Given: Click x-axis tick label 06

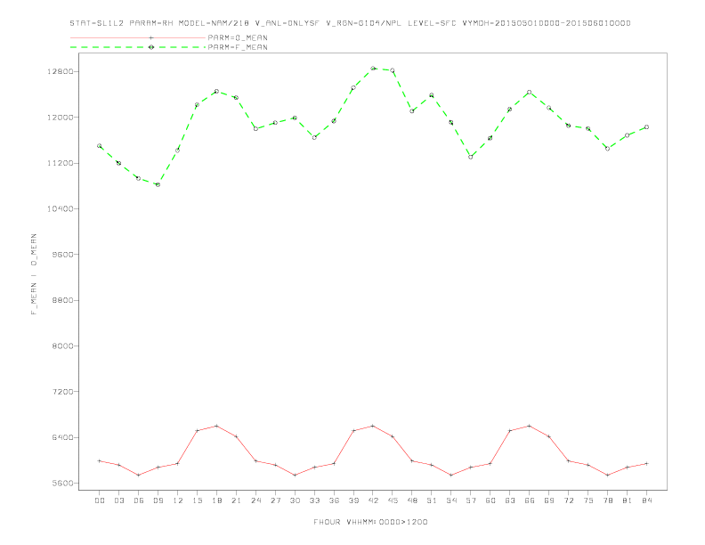Looking at the screenshot, I should [139, 500].
